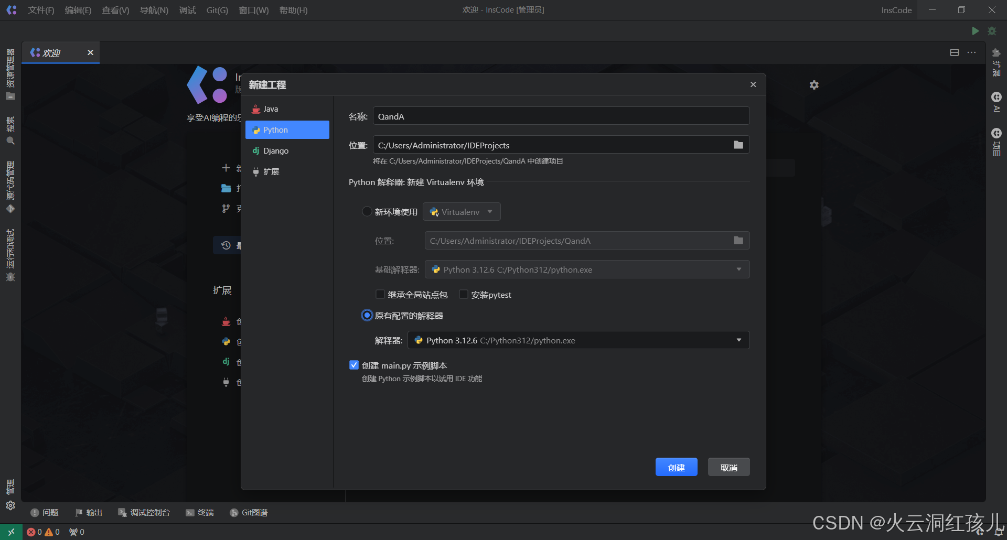Select Django project type
Viewport: 1007px width, 540px height.
[x=287, y=150]
